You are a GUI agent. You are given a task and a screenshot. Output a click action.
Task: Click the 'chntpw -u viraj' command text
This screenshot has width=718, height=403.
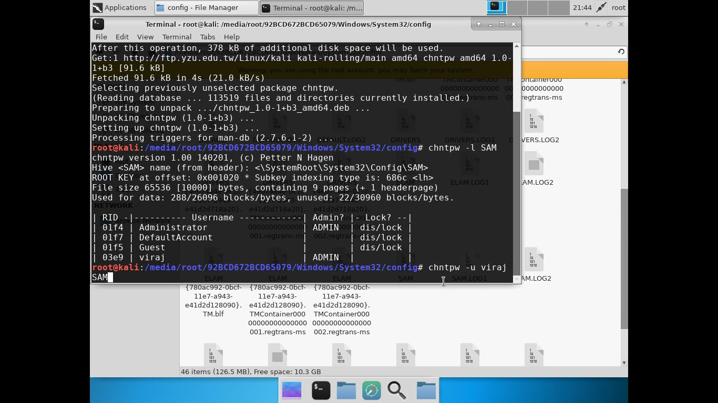tap(467, 267)
